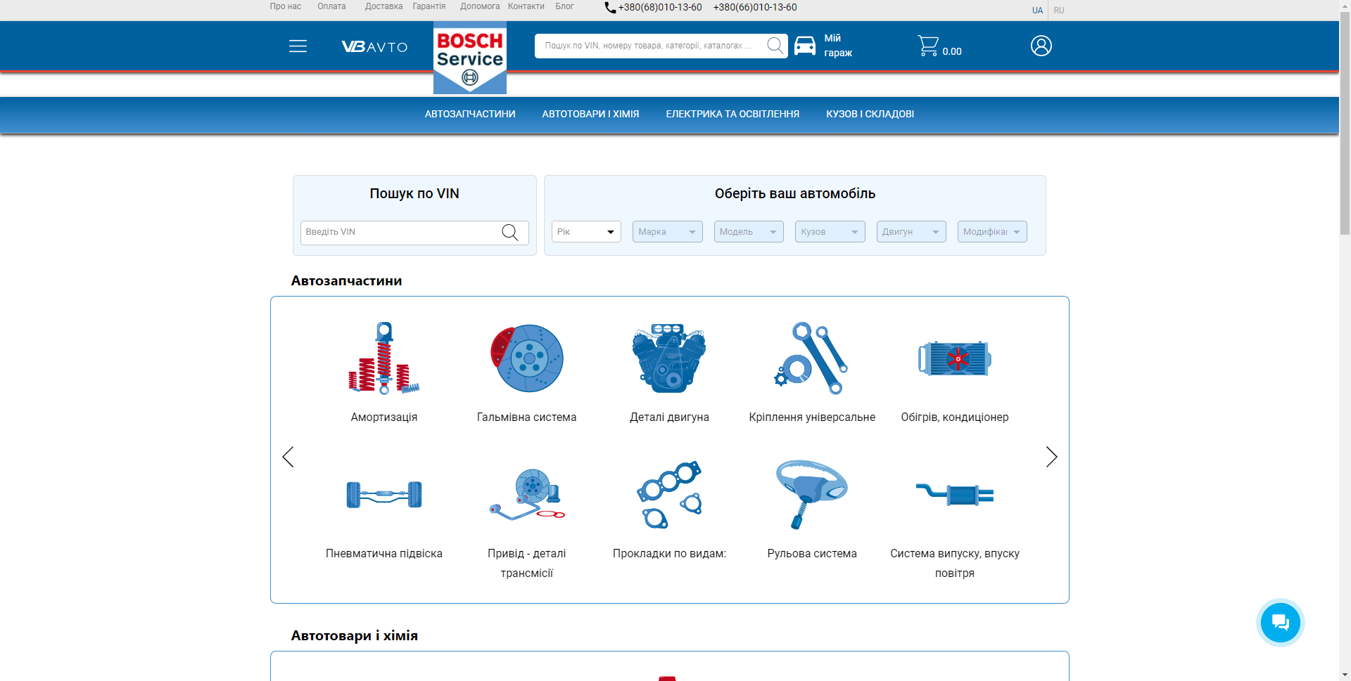Click the VIN search magnifier icon
1351x681 pixels.
pyautogui.click(x=510, y=233)
